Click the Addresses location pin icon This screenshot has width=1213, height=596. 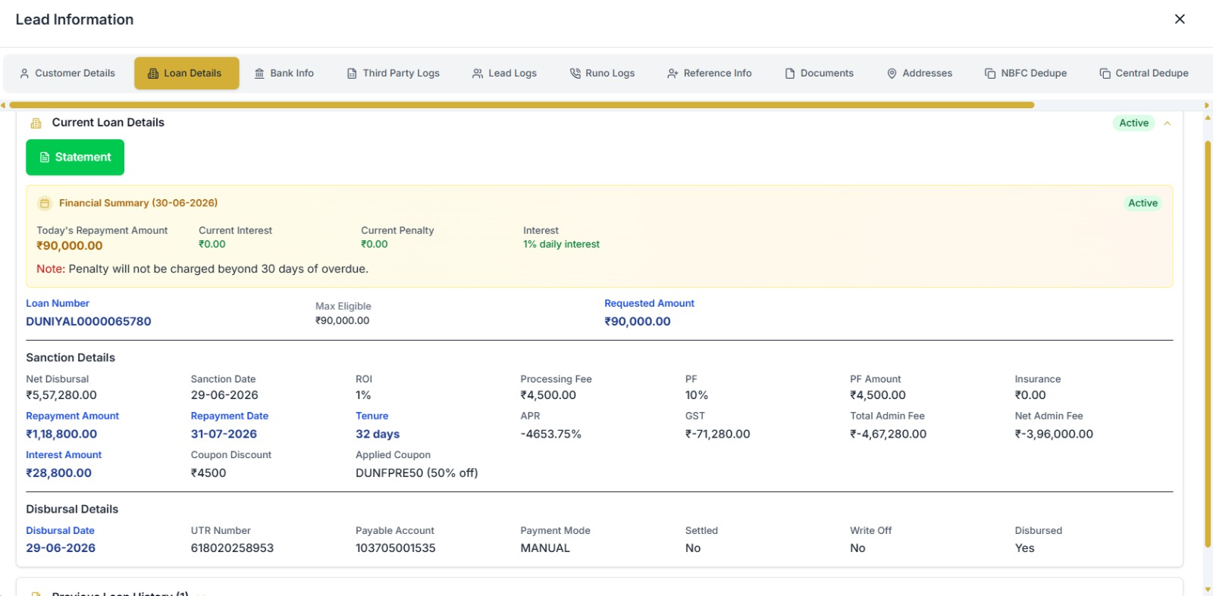click(x=892, y=73)
